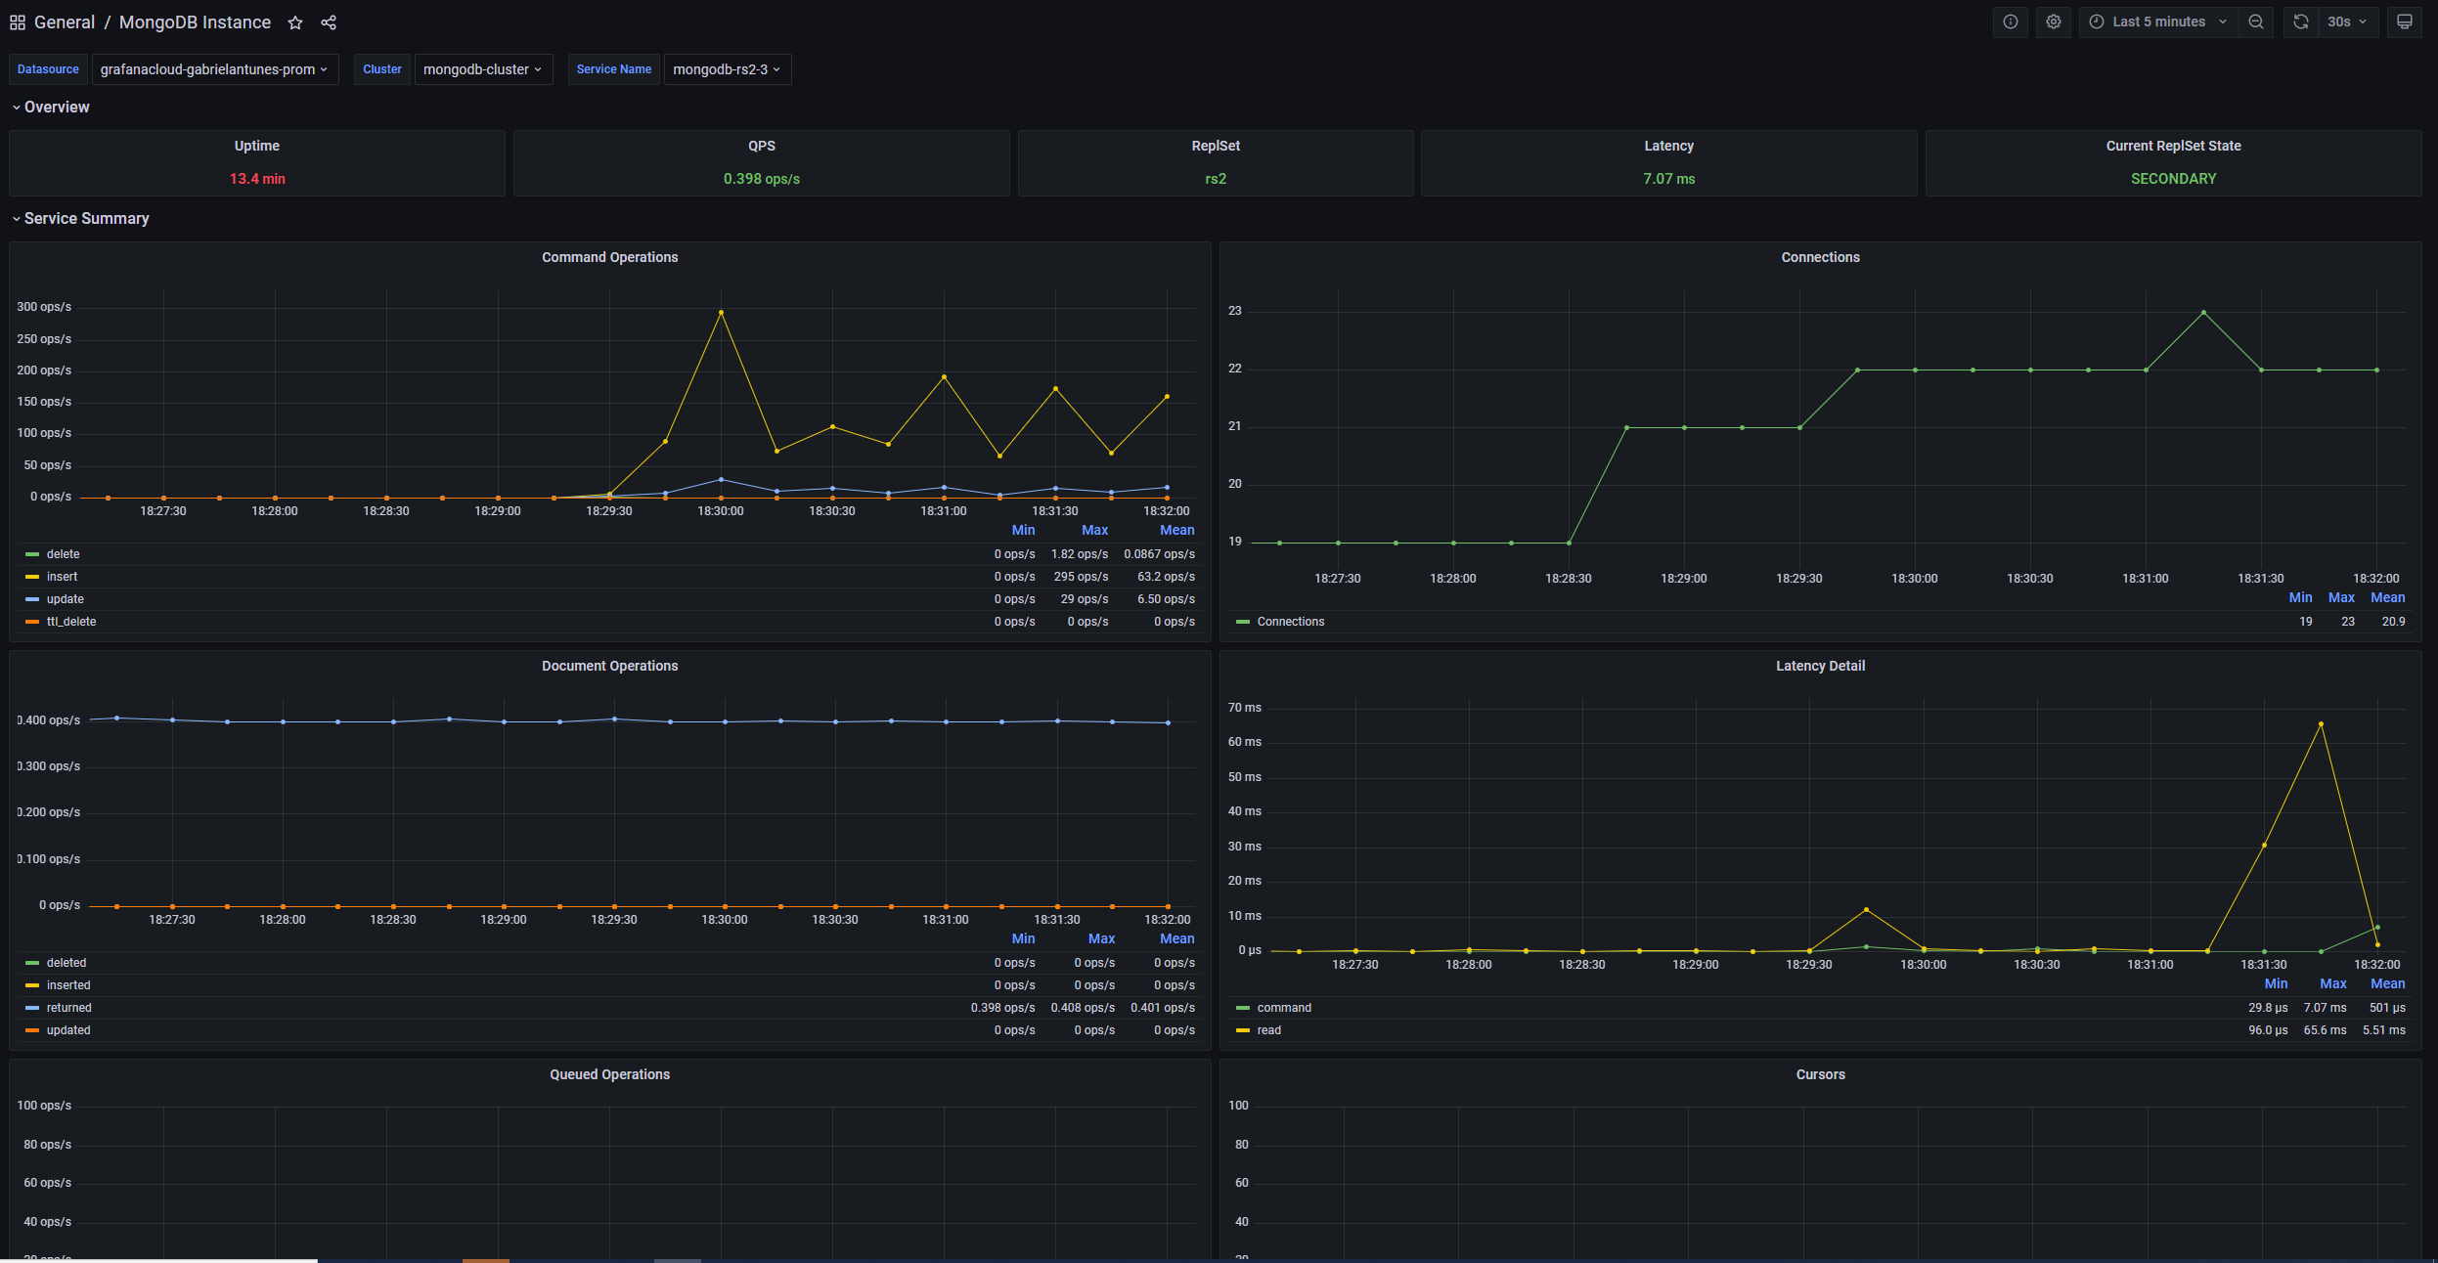Image resolution: width=2438 pixels, height=1263 pixels.
Task: Open dashboard insights info
Action: coord(2012,22)
